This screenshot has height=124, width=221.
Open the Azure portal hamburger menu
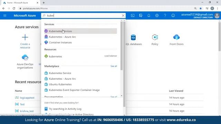pos(5,15)
